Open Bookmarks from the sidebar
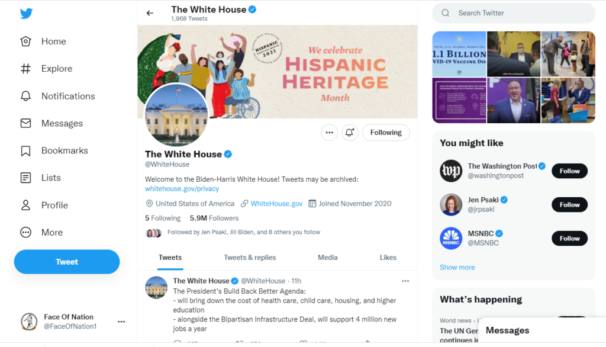The image size is (606, 347). click(x=54, y=150)
